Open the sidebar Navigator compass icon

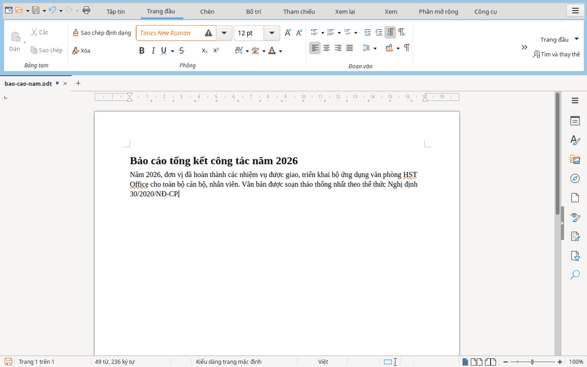pyautogui.click(x=575, y=178)
